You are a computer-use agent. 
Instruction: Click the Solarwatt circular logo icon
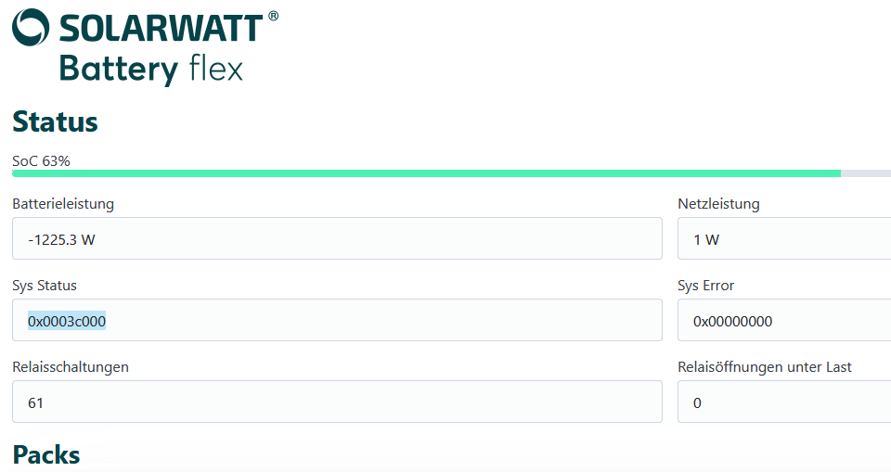pyautogui.click(x=31, y=28)
